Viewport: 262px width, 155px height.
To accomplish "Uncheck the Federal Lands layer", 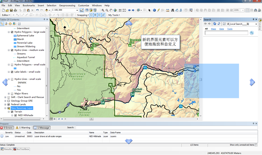I will click(x=9, y=104).
